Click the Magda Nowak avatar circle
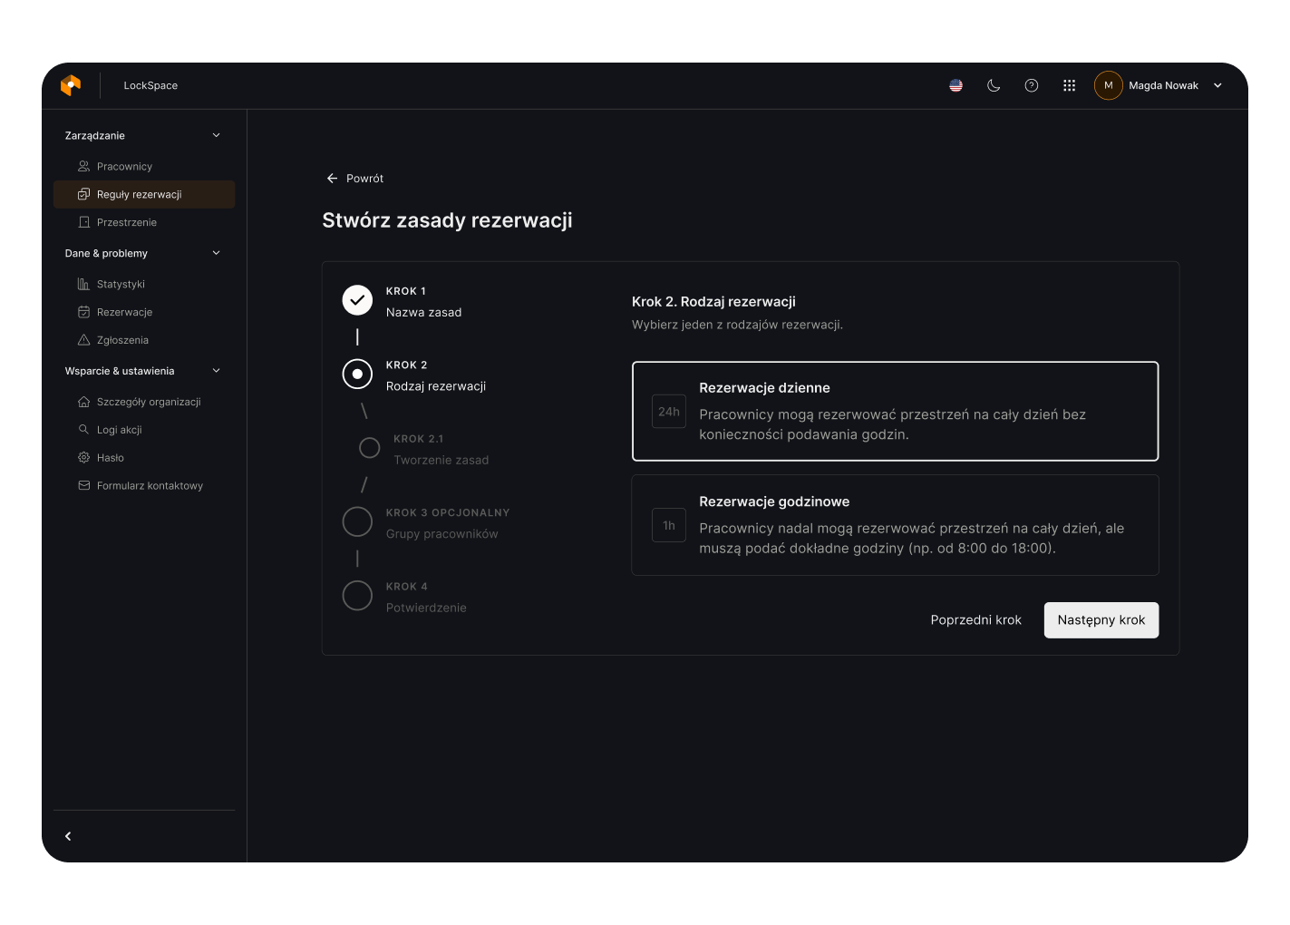The width and height of the screenshot is (1290, 925). (x=1108, y=85)
